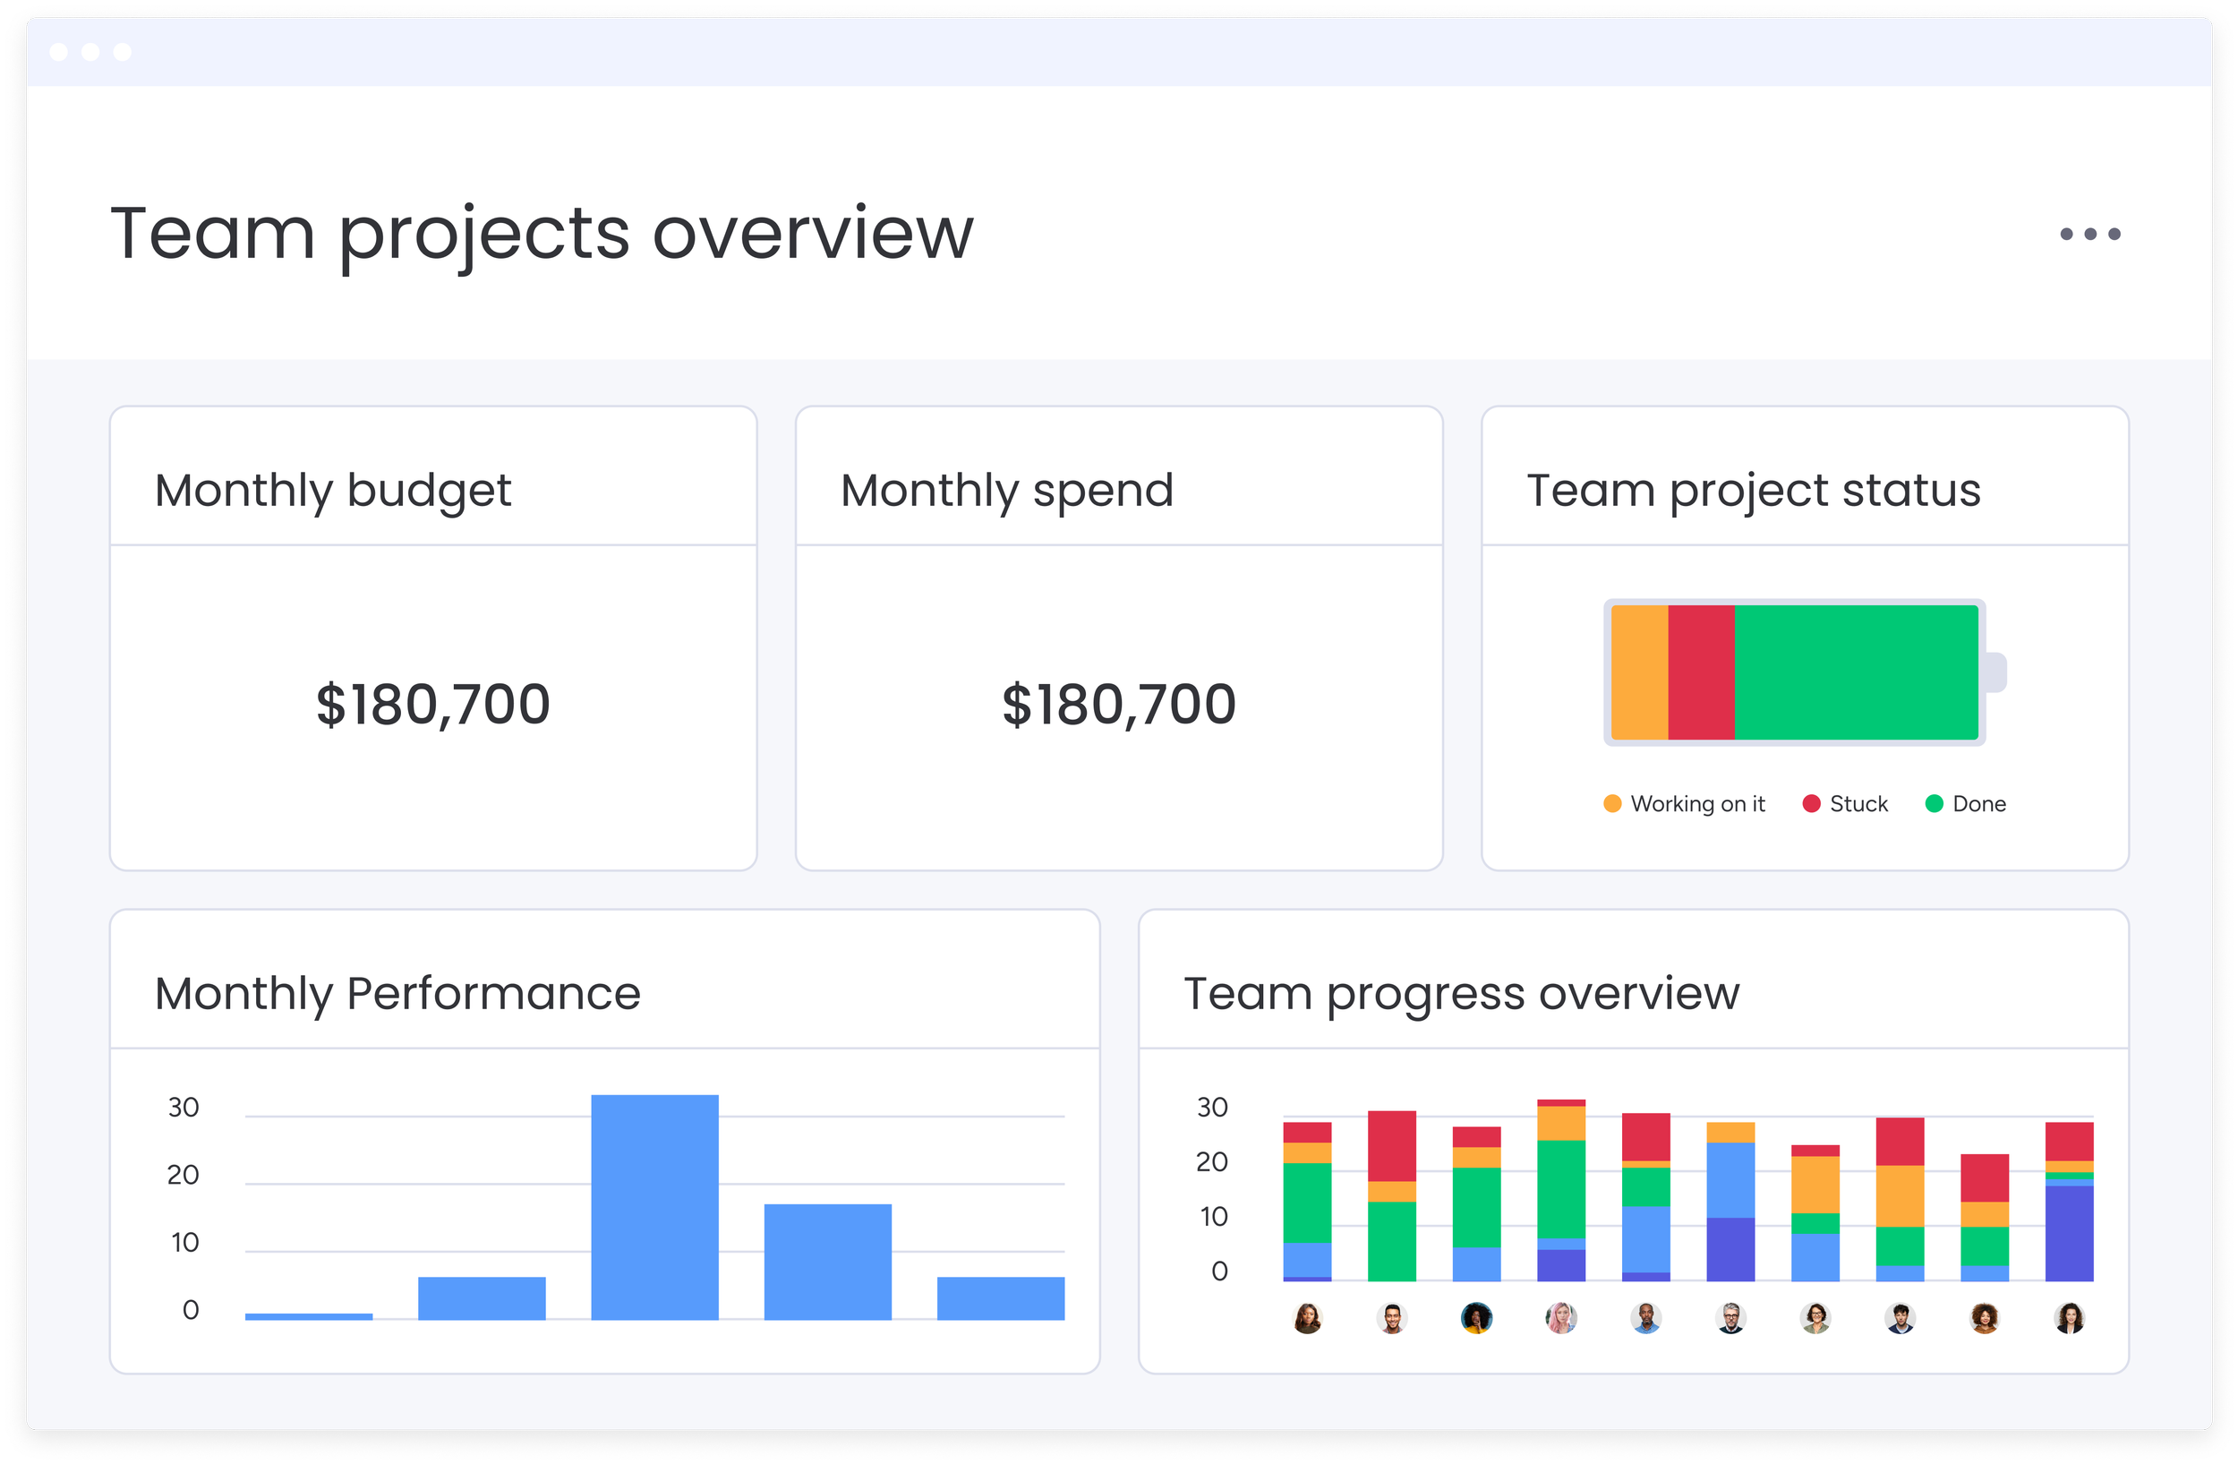
Task: Click the last team member avatar
Action: [x=2069, y=1318]
